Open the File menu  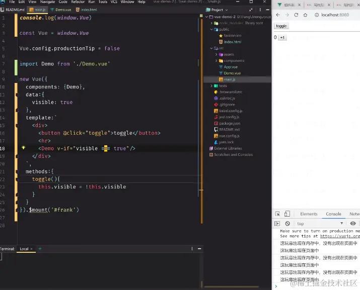pyautogui.click(x=12, y=2)
